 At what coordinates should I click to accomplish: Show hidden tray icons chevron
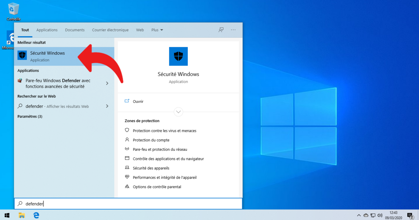[359, 215]
